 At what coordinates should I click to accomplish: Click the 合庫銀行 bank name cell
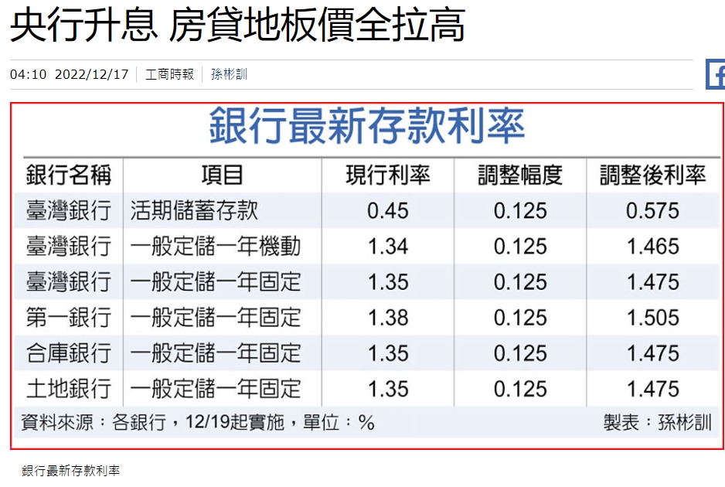click(x=69, y=352)
